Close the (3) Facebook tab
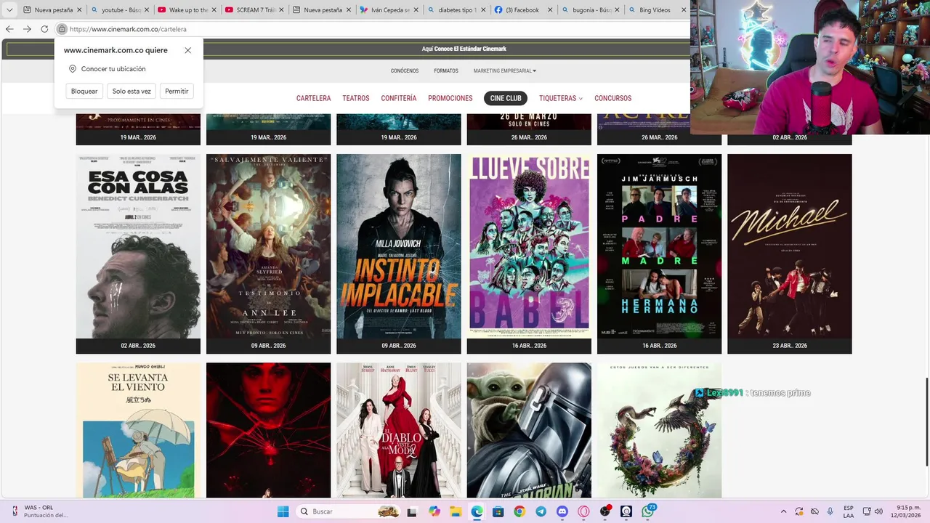This screenshot has height=523, width=930. click(x=550, y=10)
